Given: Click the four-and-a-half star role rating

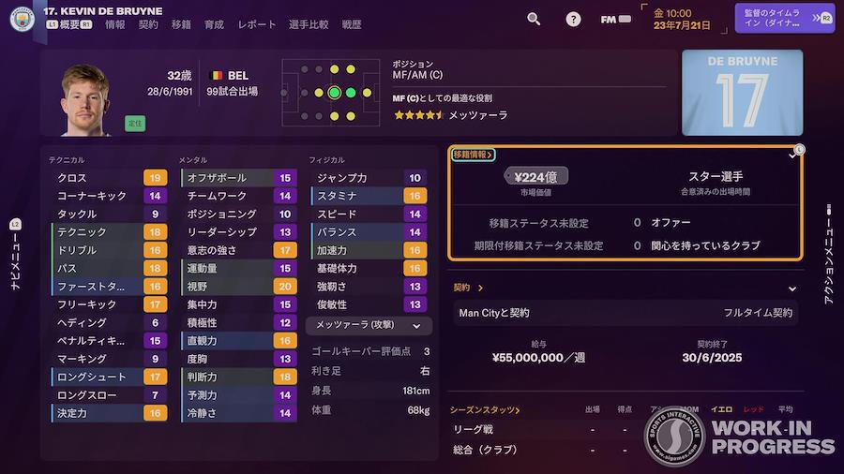Looking at the screenshot, I should point(418,115).
